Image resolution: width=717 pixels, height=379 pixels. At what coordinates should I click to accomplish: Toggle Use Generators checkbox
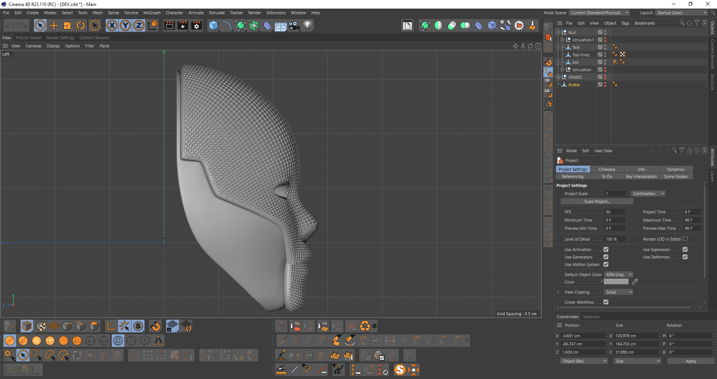606,257
